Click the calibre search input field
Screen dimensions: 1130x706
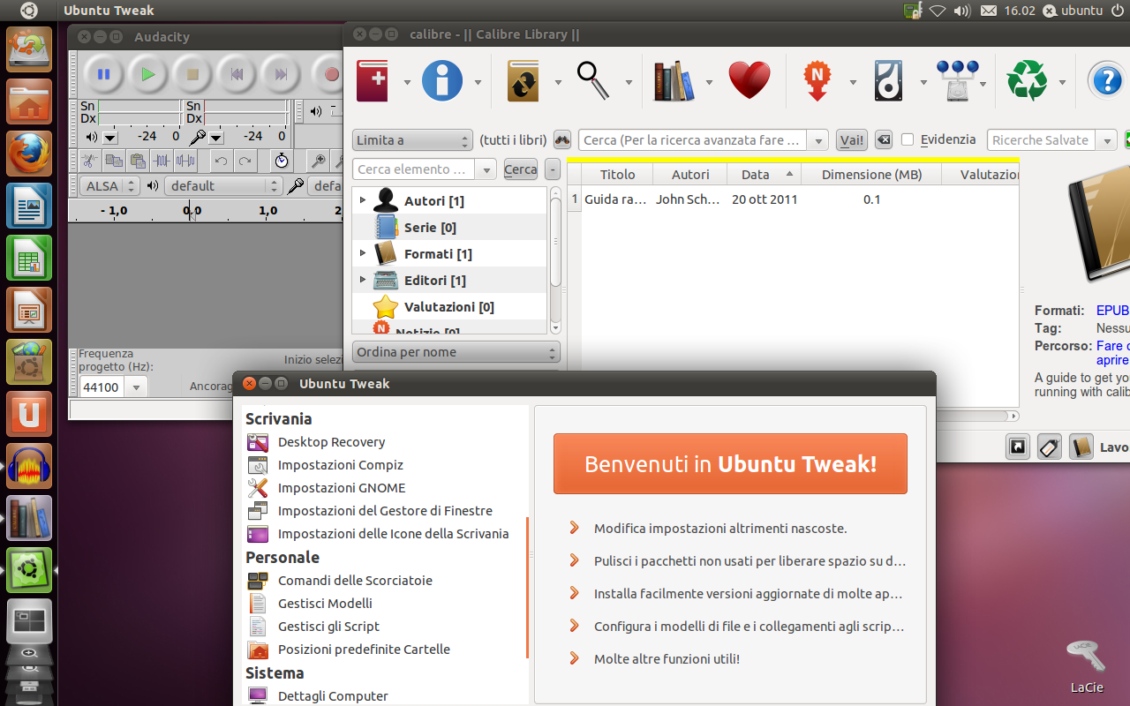693,140
